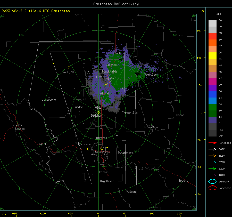Click the Lacombe city label

point(111,65)
